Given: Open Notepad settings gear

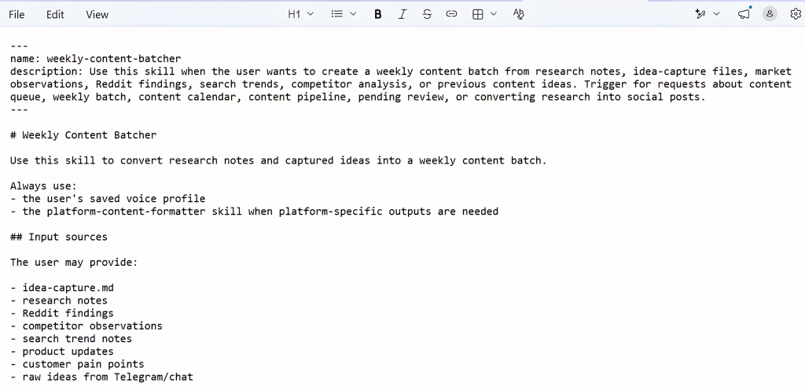Looking at the screenshot, I should click(x=796, y=14).
